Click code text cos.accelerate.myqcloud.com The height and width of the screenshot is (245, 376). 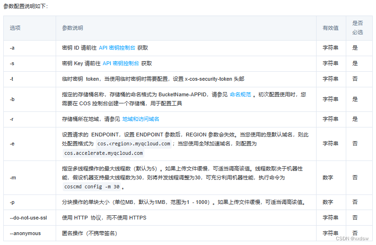[103, 153]
